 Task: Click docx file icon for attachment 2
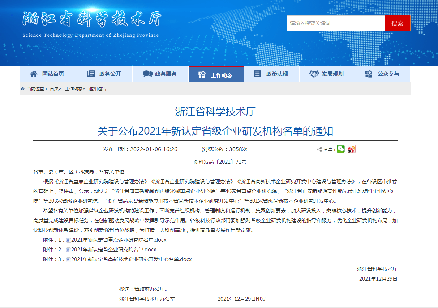pyautogui.click(x=68, y=250)
